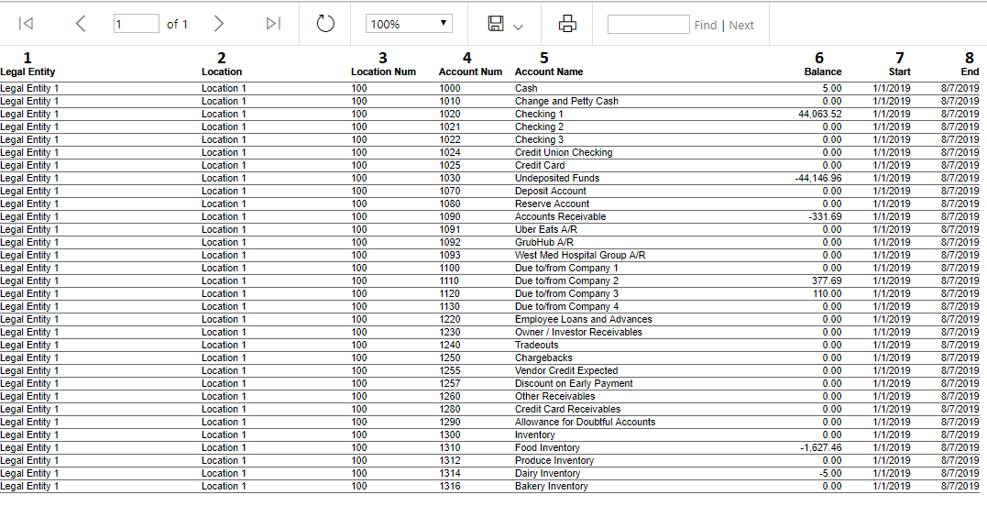This screenshot has width=987, height=506.
Task: Click the Accounts Receivable account name
Action: [560, 216]
